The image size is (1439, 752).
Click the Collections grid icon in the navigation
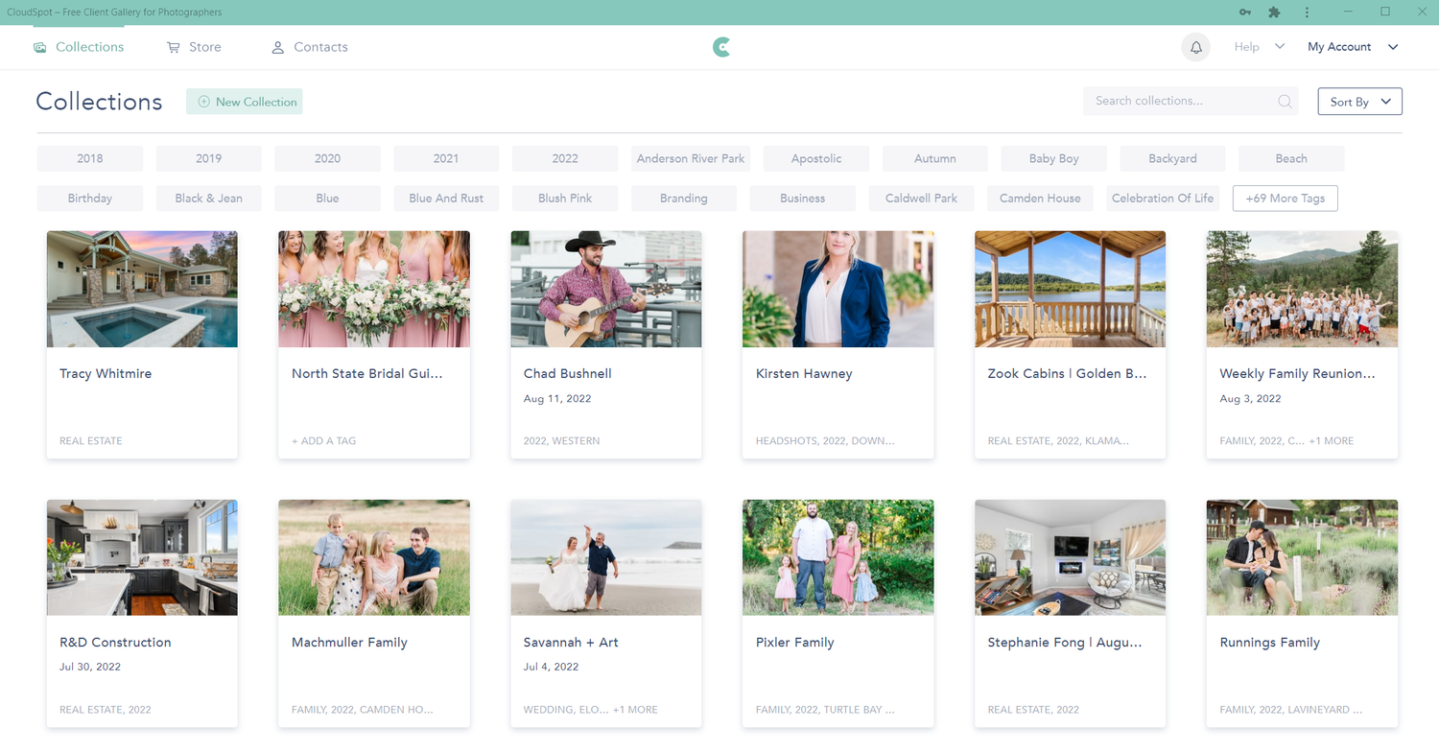[38, 46]
